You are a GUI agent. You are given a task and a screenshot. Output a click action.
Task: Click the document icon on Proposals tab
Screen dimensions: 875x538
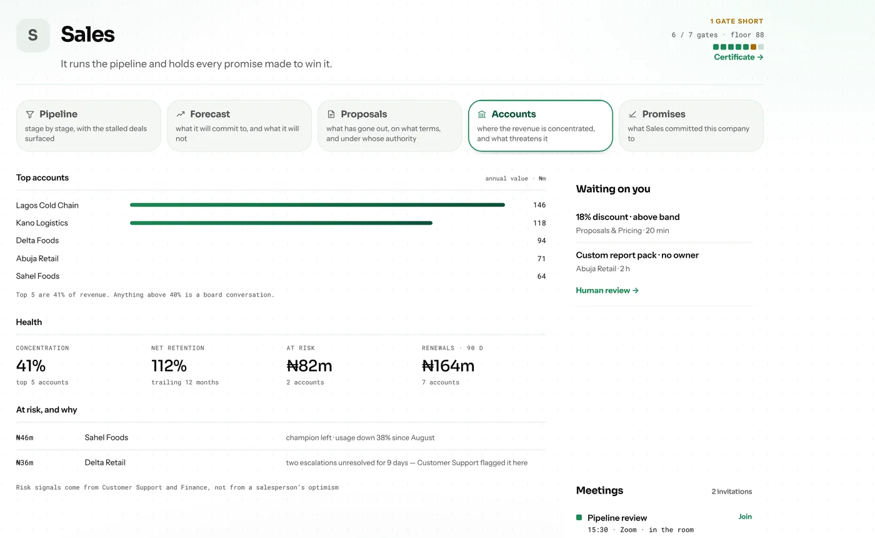click(x=331, y=114)
